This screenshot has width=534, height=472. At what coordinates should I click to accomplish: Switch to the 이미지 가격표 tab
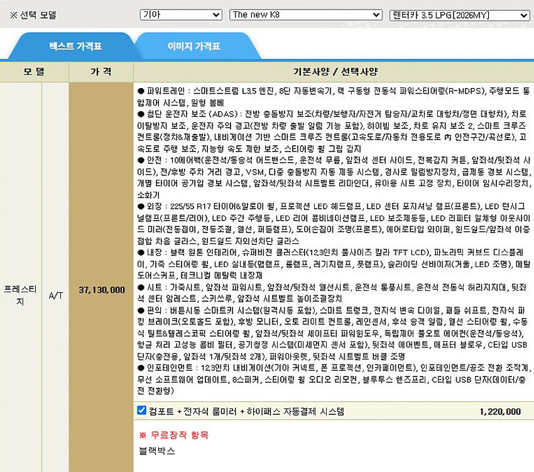193,47
